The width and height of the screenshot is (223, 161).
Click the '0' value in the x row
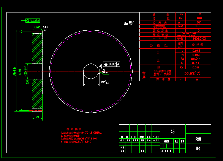(x=199, y=31)
